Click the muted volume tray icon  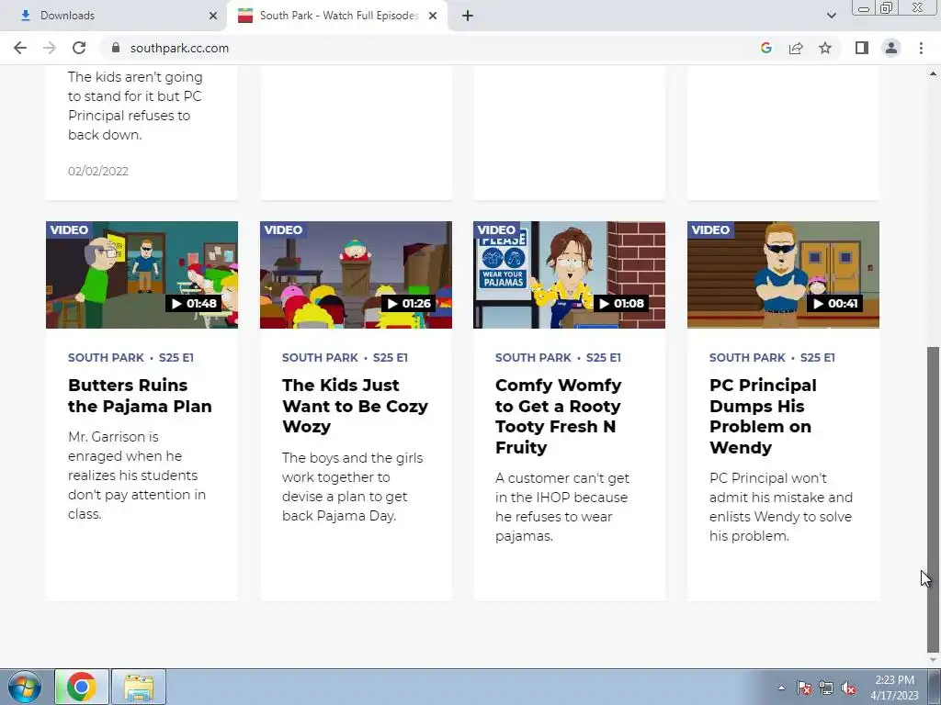[x=848, y=688]
